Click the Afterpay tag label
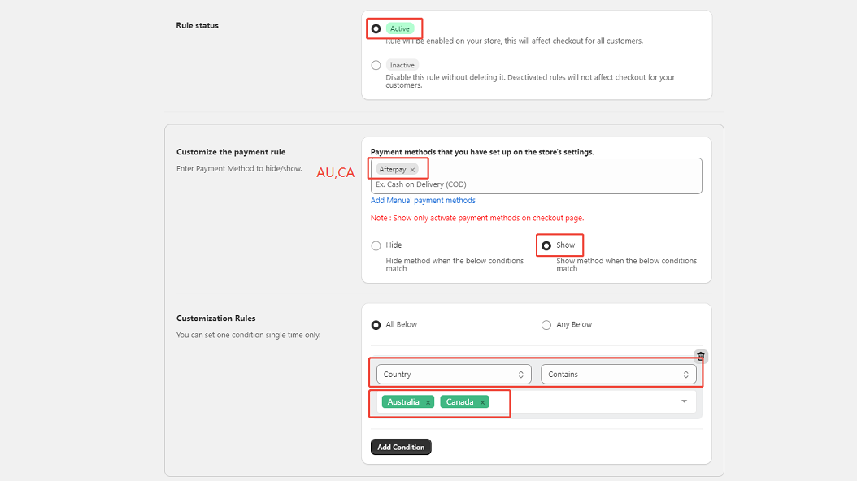Screen dimensions: 857x481 392,170
